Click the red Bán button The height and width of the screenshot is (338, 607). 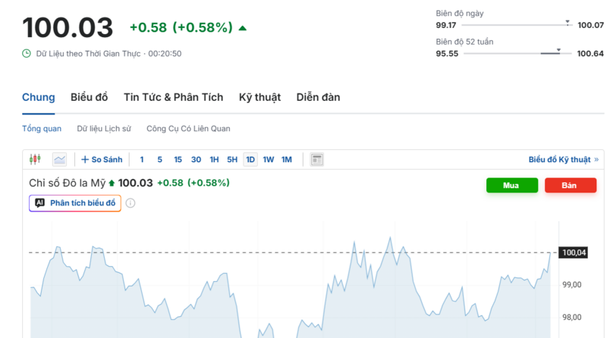(x=571, y=185)
